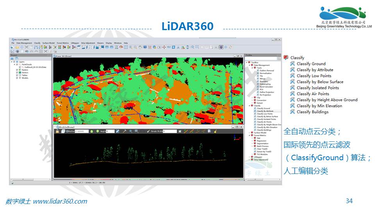
Task: Toggle the Rasters layer checkbox
Action: click(x=17, y=70)
